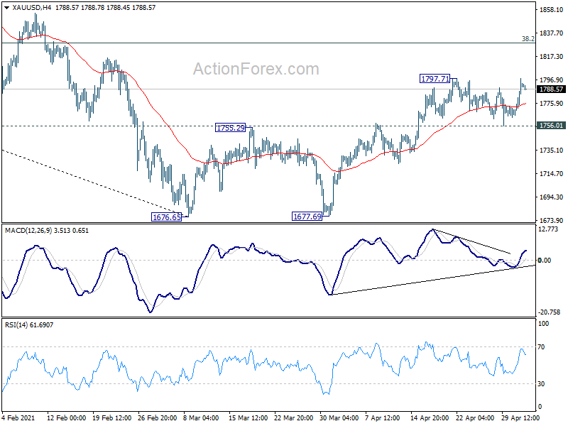Click the 22 Apr 04:00 date label
Screen dimensions: 568x426
tap(475, 417)
